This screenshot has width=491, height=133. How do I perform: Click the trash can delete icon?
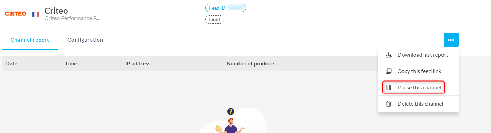coord(388,104)
